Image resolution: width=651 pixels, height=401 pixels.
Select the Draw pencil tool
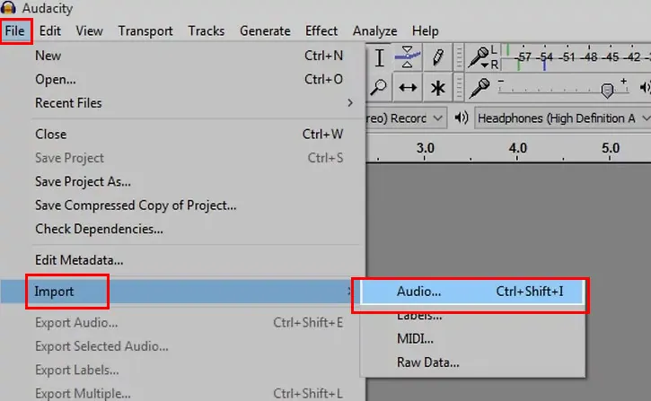(437, 57)
